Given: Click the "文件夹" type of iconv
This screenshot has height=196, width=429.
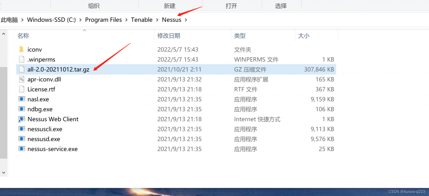Looking at the screenshot, I should tap(243, 50).
